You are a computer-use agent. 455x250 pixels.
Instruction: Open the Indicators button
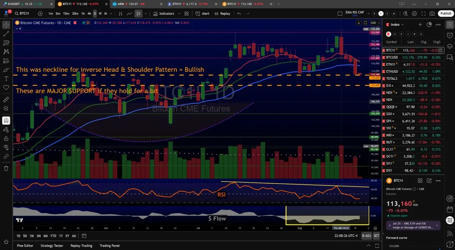click(164, 13)
